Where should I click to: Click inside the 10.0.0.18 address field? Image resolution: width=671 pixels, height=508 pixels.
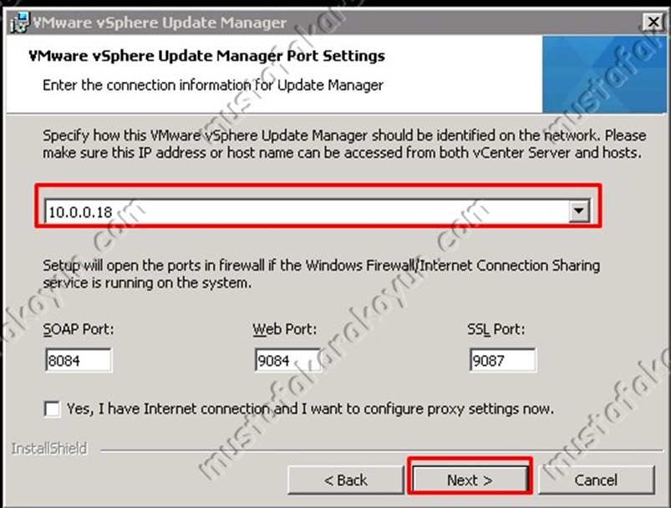307,211
